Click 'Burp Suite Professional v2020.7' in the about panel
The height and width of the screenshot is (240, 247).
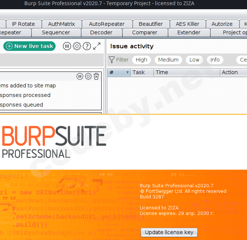[176, 186]
